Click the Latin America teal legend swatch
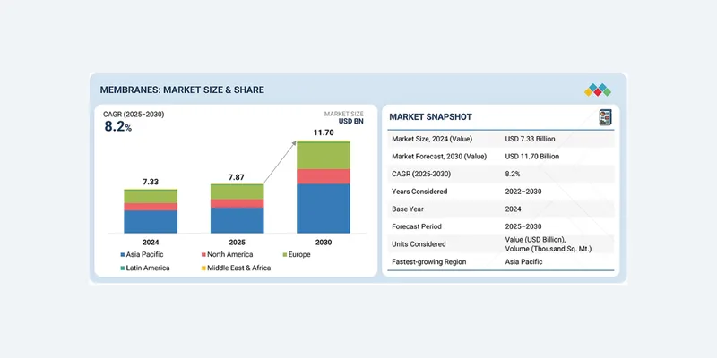This screenshot has height=358, width=717. tap(123, 268)
